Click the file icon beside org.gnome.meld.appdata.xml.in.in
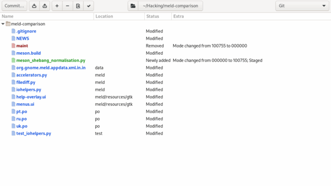331x186 pixels. tap(13, 68)
